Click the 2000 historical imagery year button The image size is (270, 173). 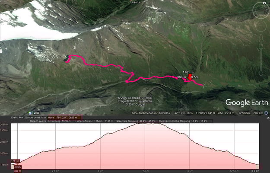pos(37,113)
